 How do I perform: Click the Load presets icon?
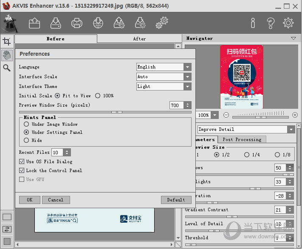pos(119,23)
